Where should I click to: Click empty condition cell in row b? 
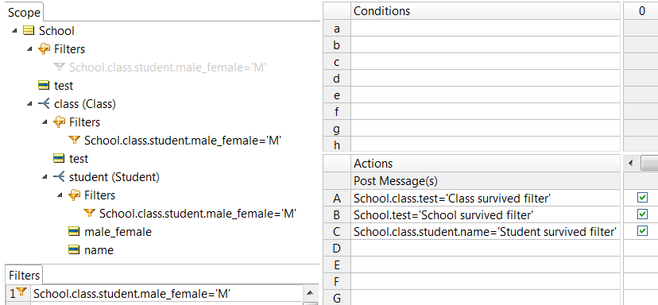485,45
